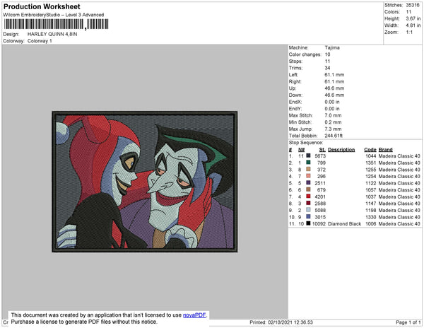Click the Page 1 of 1 indicator

coord(406,322)
